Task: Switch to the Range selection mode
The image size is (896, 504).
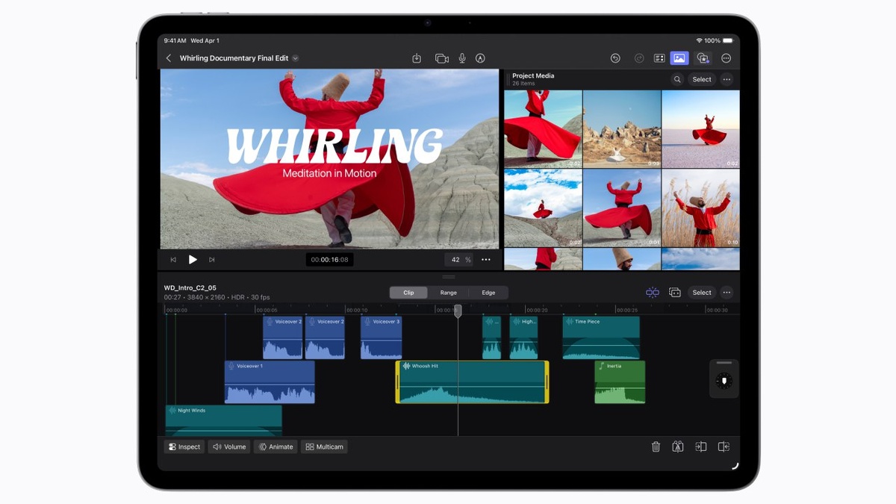Action: coord(449,293)
